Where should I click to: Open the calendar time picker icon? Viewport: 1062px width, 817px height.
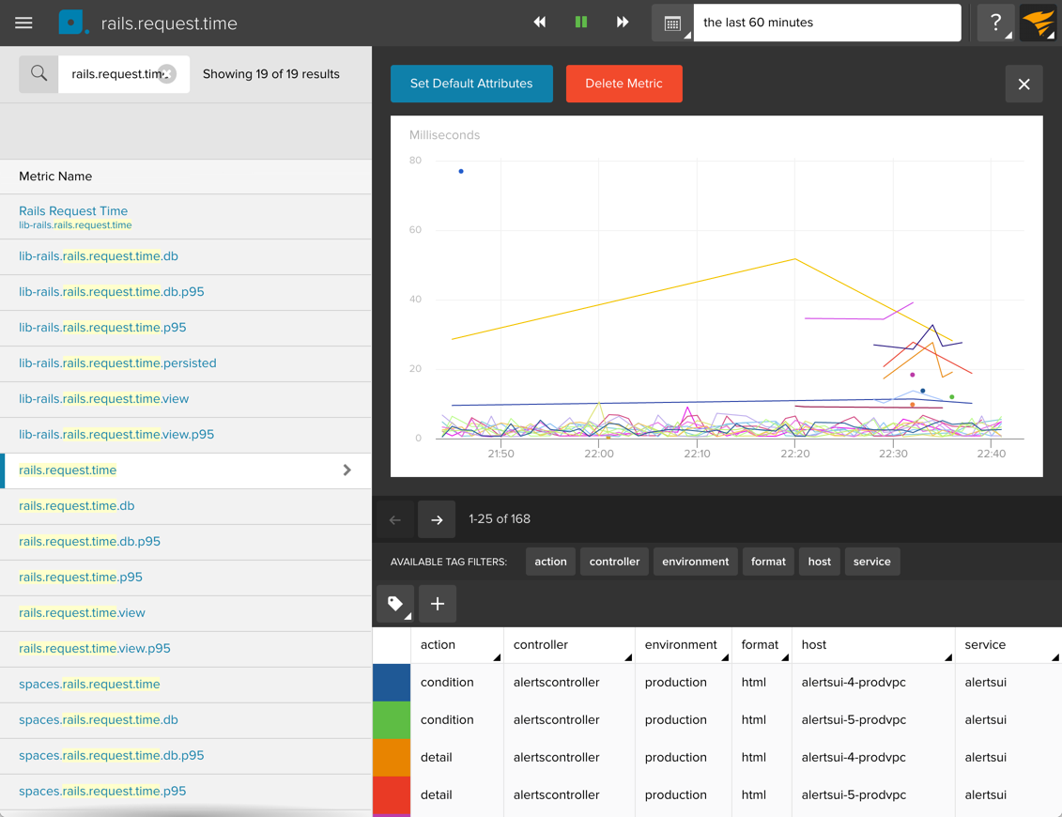pyautogui.click(x=672, y=23)
